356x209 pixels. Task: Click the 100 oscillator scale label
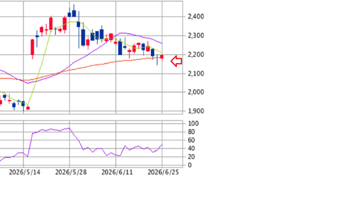(193, 123)
